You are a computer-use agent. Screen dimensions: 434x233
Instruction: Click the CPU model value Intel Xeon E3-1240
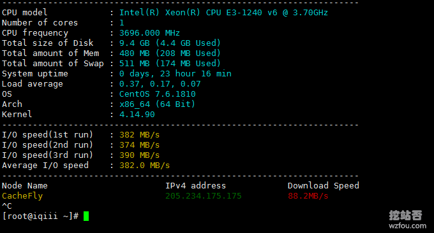223,13
